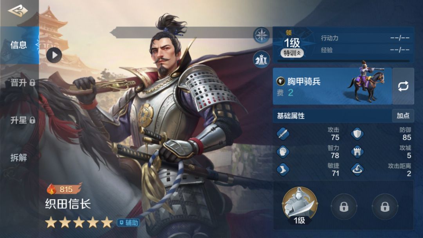Tap the 815 power rating badge
Image resolution: width=423 pixels, height=238 pixels.
point(64,189)
